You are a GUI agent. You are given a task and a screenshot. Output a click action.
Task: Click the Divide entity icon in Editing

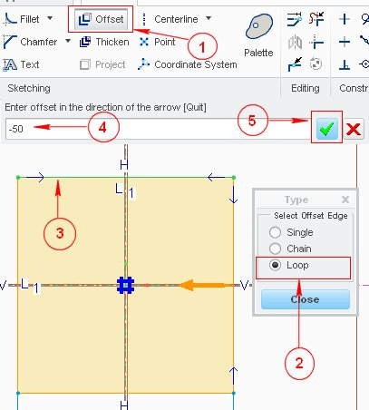coord(295,64)
